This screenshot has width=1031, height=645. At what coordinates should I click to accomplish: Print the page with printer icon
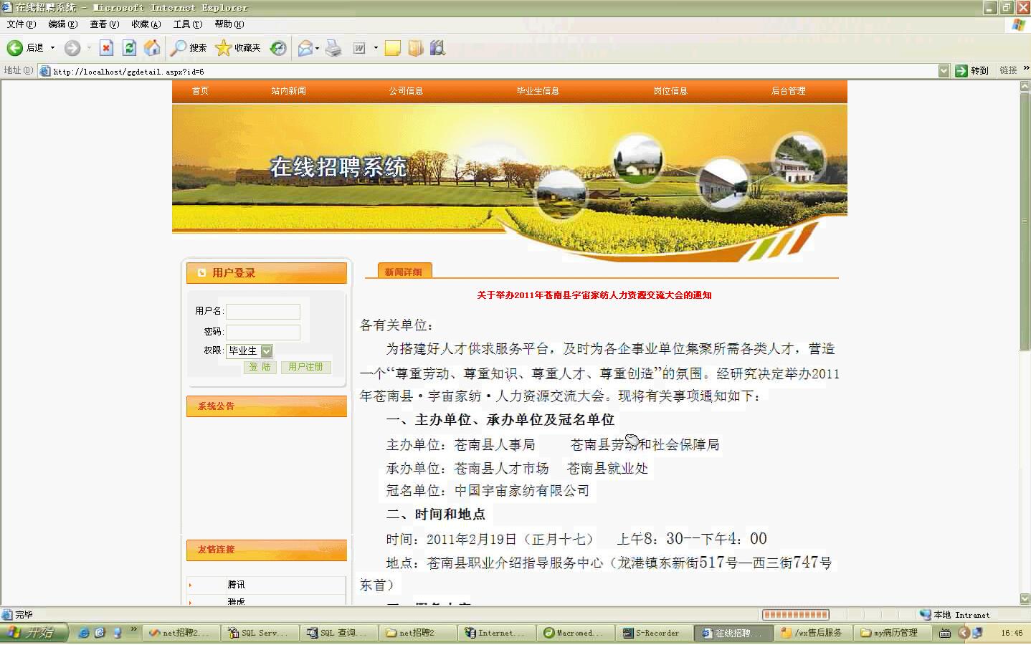point(333,48)
